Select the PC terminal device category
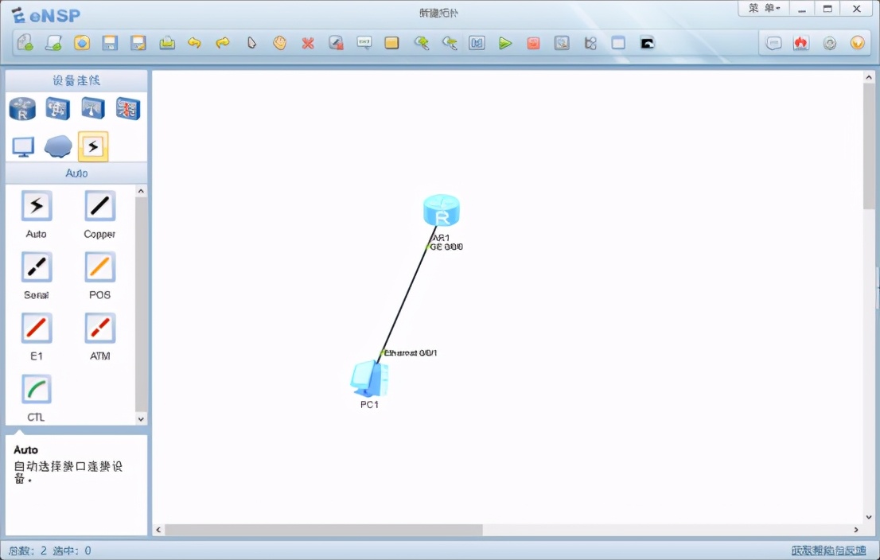880x560 pixels. click(23, 147)
